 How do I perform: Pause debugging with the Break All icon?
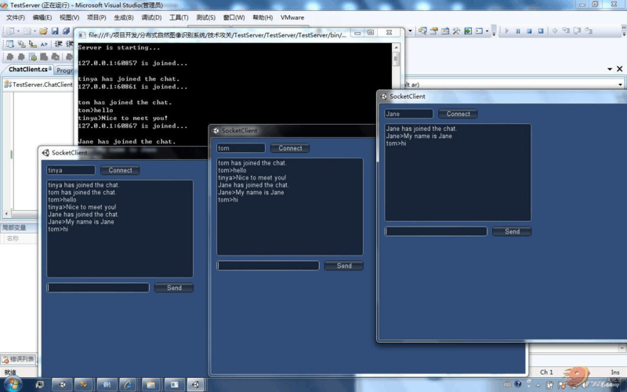coord(518,31)
